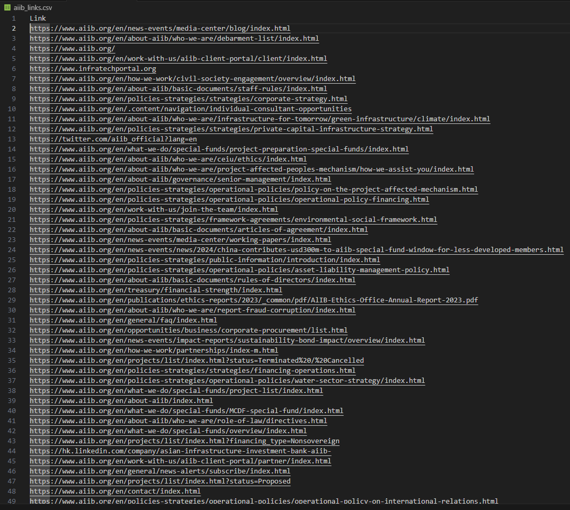Open the senior-management index link
Screen dimensions: 570x510
tap(180, 179)
